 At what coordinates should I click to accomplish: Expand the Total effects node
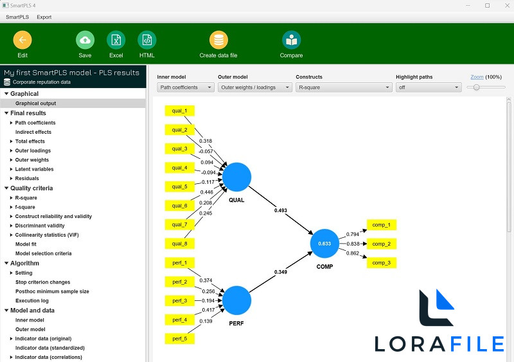point(12,141)
